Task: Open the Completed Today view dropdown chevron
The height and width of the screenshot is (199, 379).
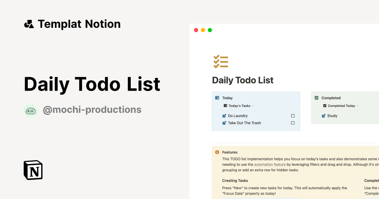Action: 357,106
